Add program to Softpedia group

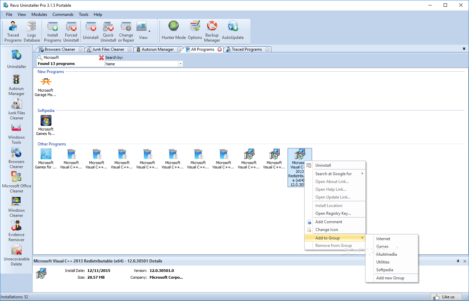(x=392, y=270)
